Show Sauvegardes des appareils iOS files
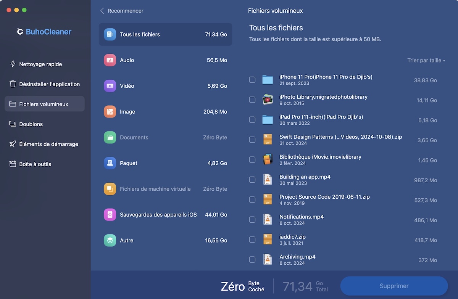Screen dimensions: 458x299 [166, 215]
